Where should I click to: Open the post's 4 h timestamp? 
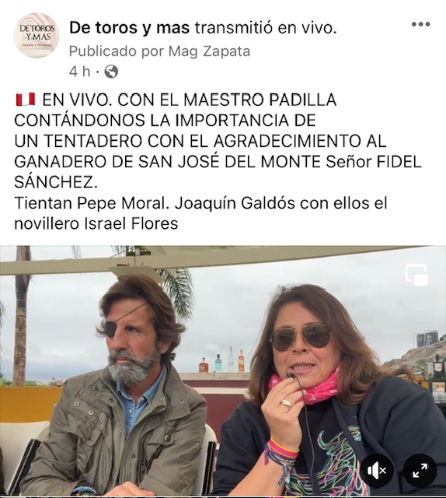tap(79, 72)
